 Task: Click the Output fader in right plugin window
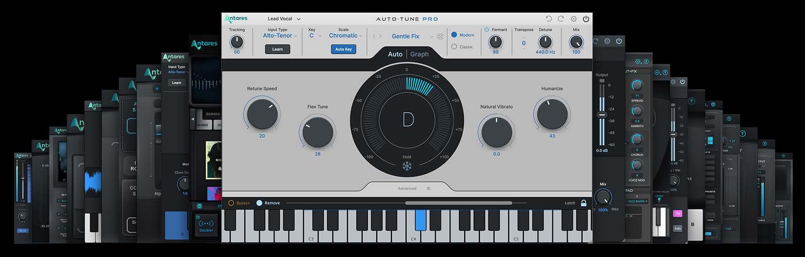pos(602,115)
